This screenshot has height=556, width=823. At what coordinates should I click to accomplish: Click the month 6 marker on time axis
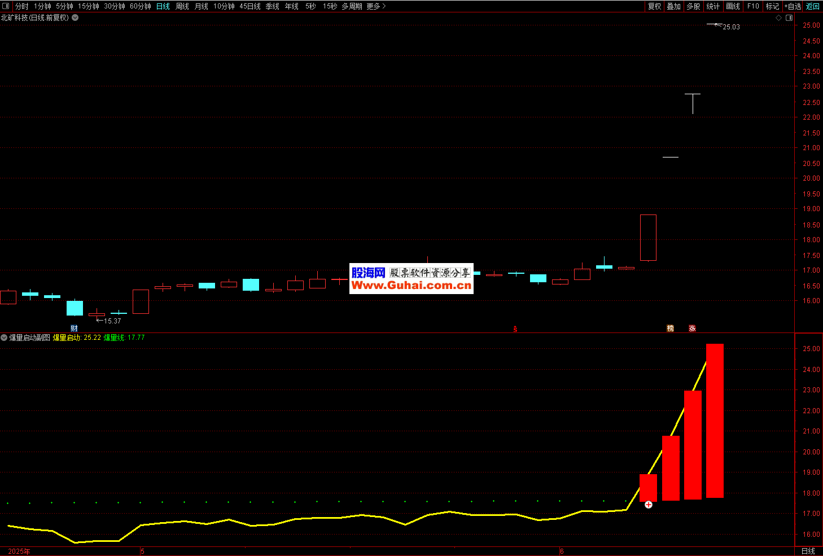tap(562, 551)
